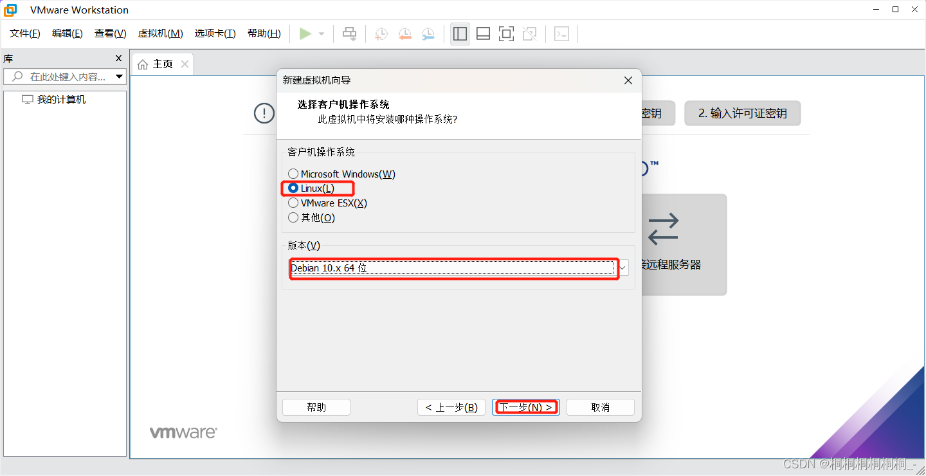The height and width of the screenshot is (476, 926).
Task: Open the 文件(F) menu
Action: (x=25, y=33)
